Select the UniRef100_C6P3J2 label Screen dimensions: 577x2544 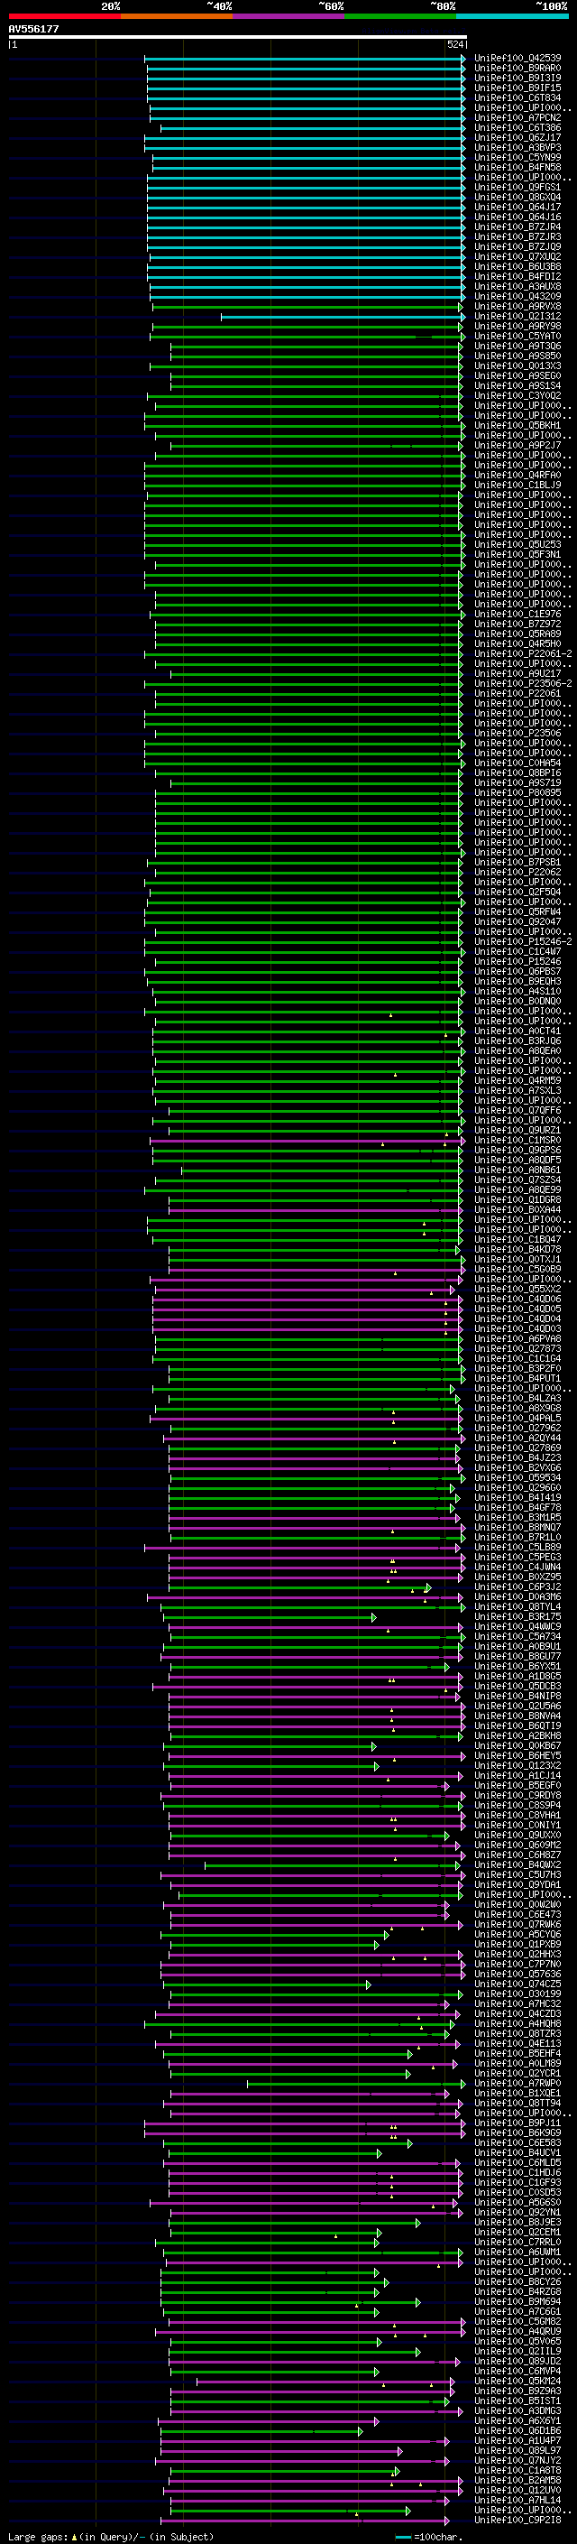coord(517,1587)
